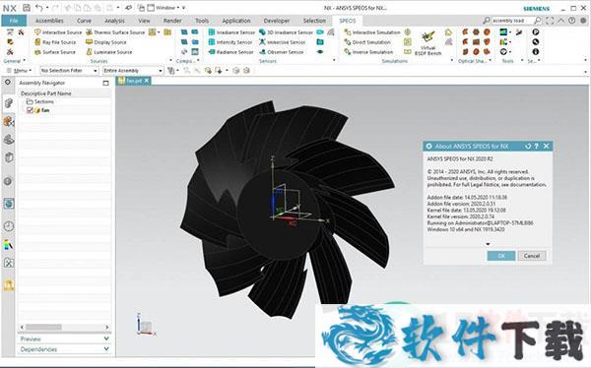591x368 pixels.
Task: Select the "fan" row in navigator
Action: 64,110
